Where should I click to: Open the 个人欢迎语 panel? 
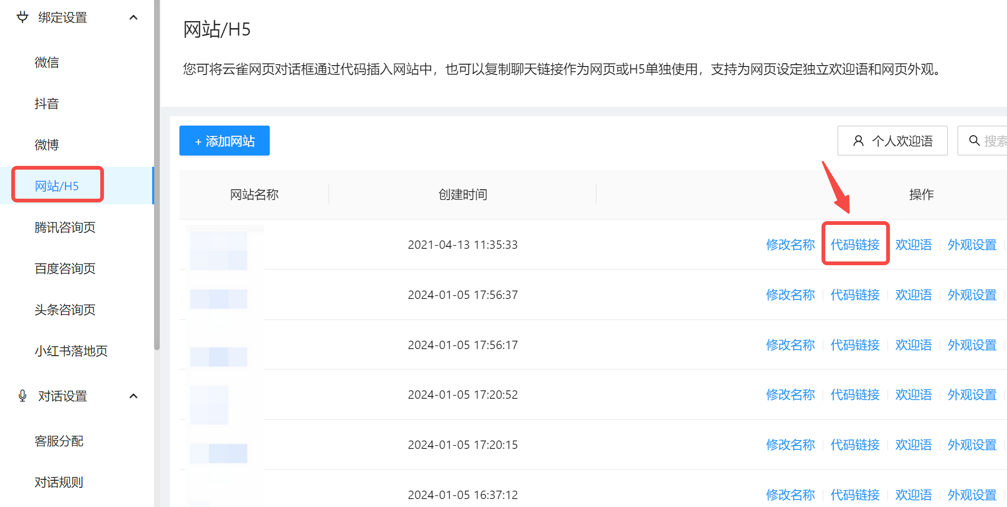(x=892, y=140)
